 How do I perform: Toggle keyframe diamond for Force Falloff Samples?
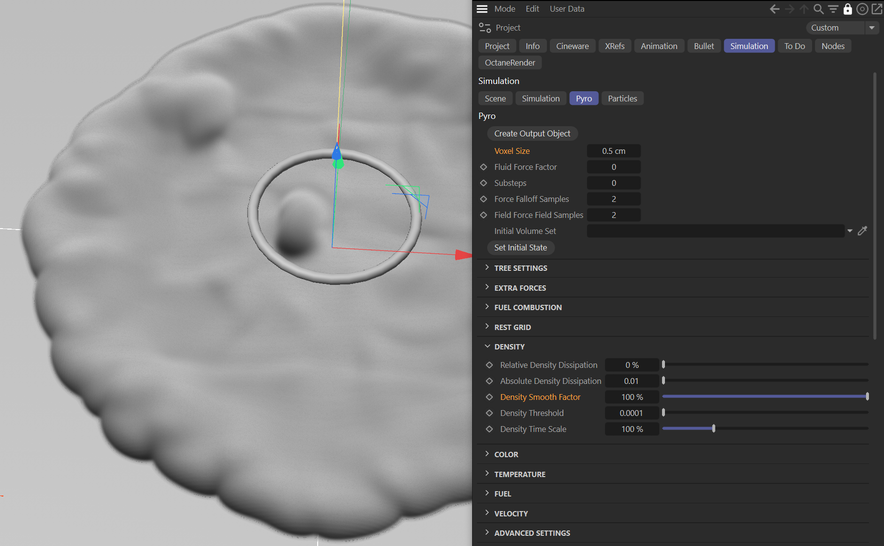[x=483, y=199]
